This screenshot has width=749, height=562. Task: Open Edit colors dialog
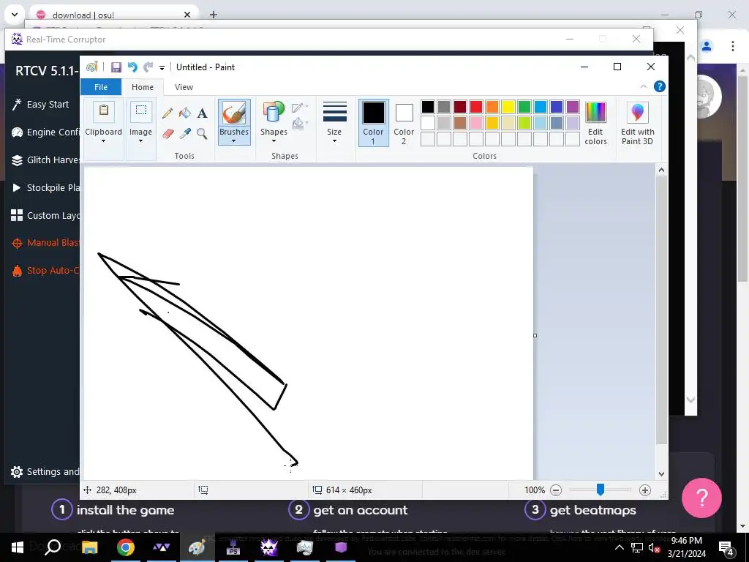(x=595, y=123)
